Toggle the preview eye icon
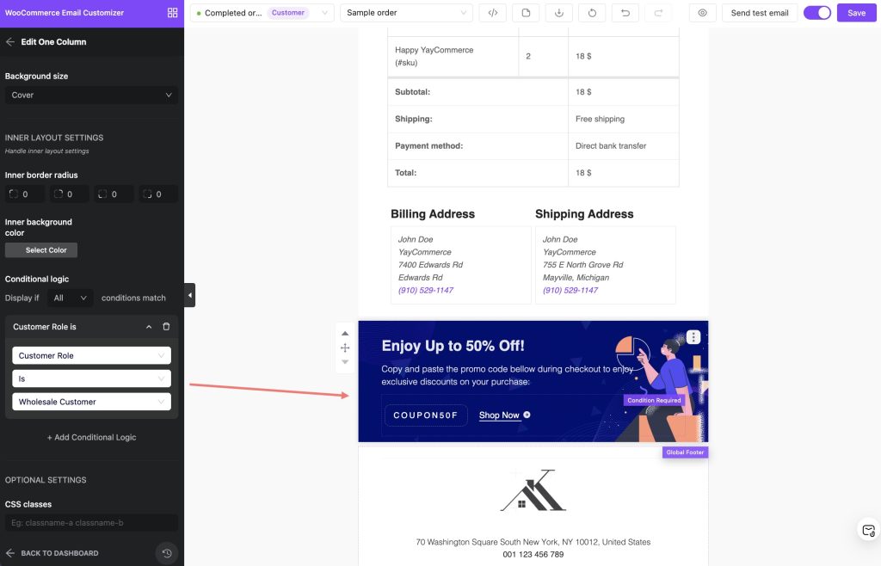881x566 pixels. pyautogui.click(x=703, y=13)
